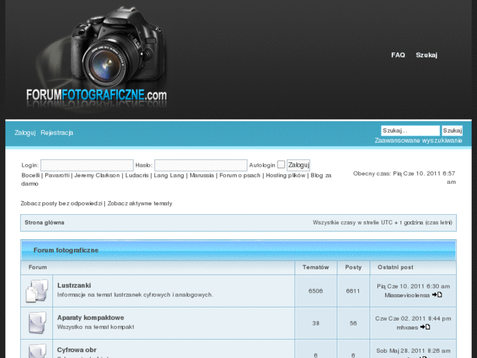The image size is (477, 358).
Task: Focus the Hasło password field
Action: click(201, 165)
